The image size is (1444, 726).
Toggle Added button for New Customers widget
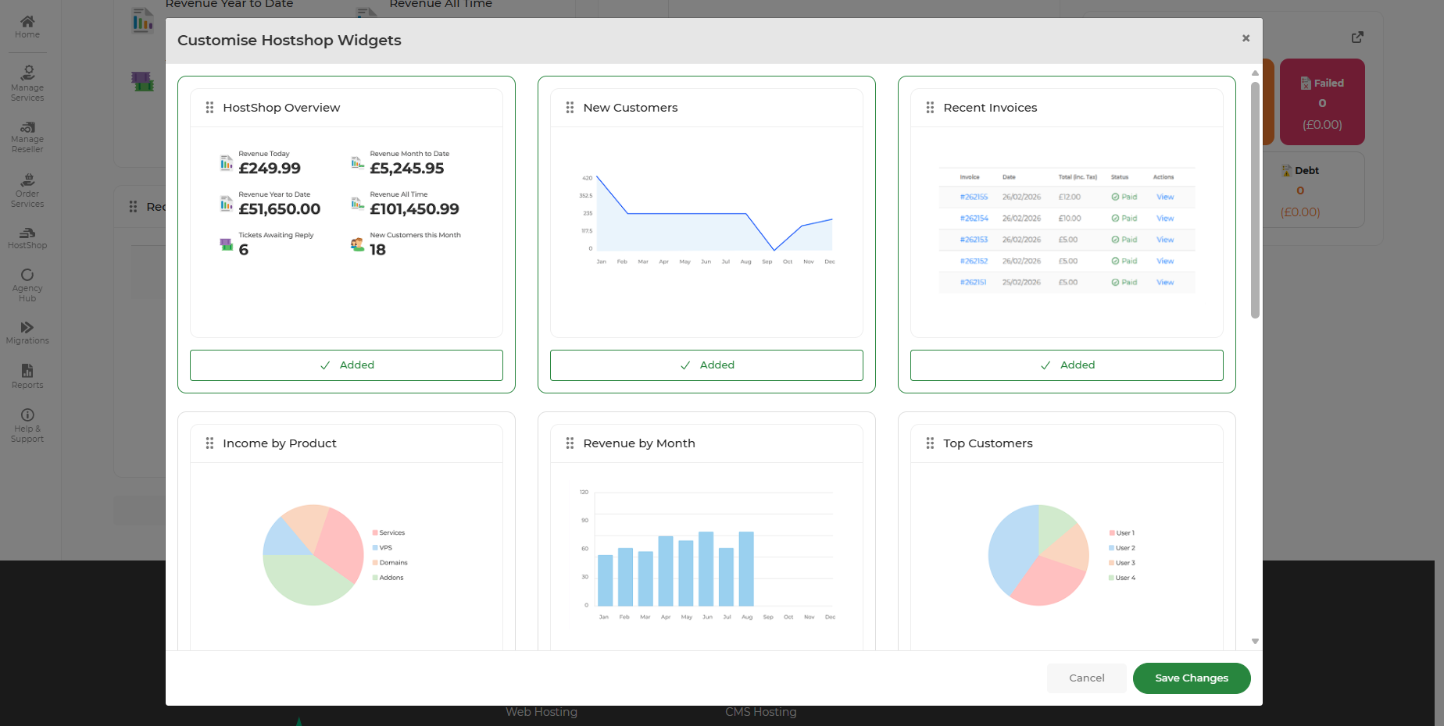pyautogui.click(x=706, y=365)
